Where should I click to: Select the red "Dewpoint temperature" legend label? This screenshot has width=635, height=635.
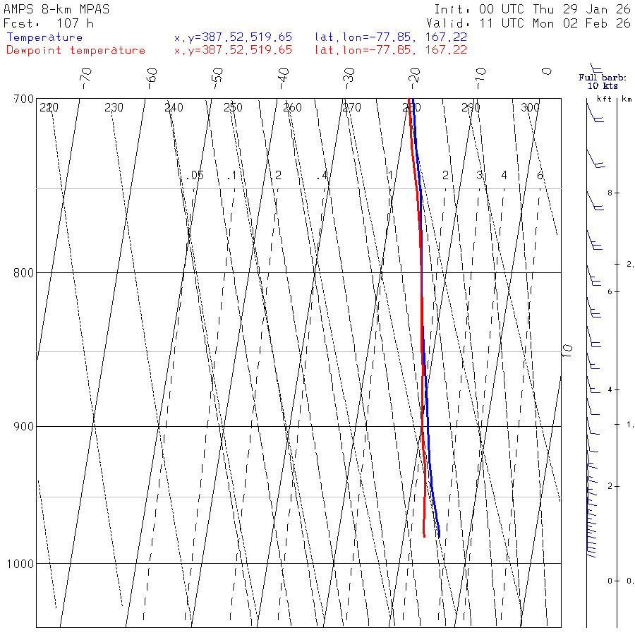point(75,50)
